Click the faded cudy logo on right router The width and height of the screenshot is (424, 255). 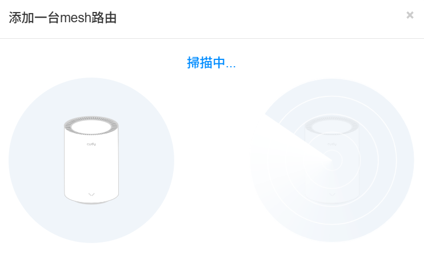pyautogui.click(x=332, y=144)
